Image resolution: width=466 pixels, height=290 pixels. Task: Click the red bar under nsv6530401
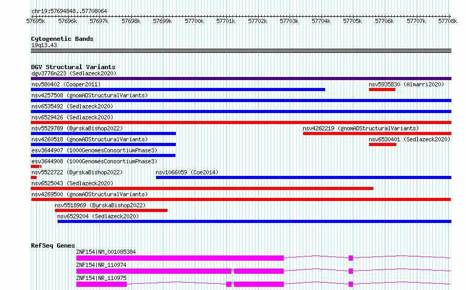pos(383,144)
